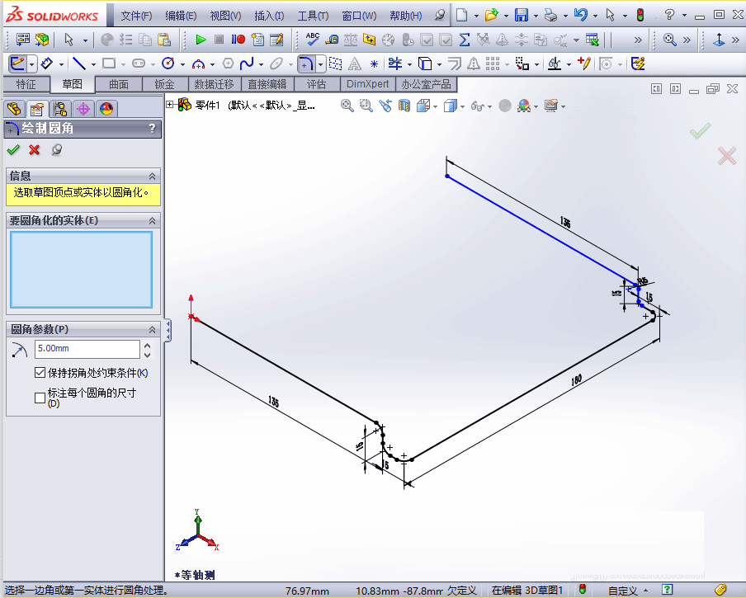Open the View Orientation icon
Image resolution: width=746 pixels, height=598 pixels.
[x=424, y=106]
